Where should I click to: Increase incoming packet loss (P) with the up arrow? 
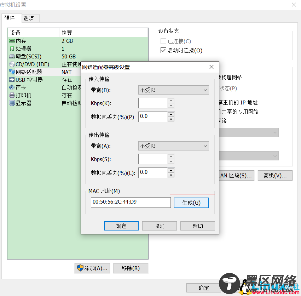(x=171, y=114)
